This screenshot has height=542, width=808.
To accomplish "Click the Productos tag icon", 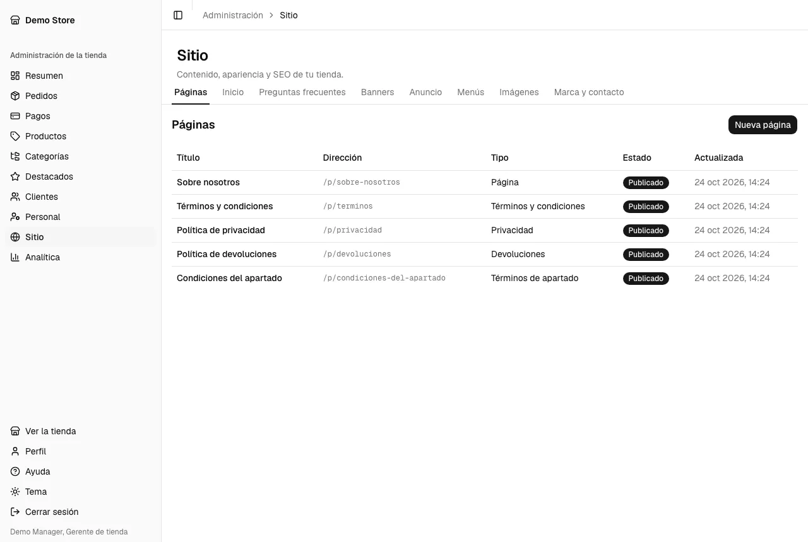I will [x=15, y=136].
